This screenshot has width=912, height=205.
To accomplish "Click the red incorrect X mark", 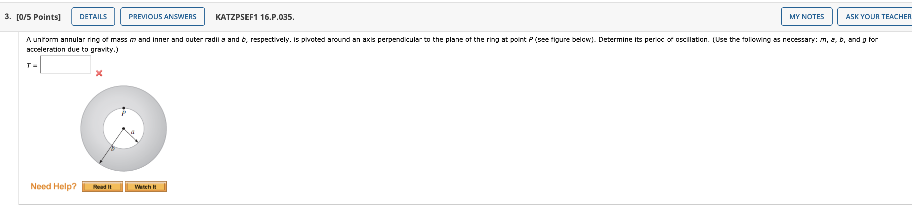I will tap(99, 73).
